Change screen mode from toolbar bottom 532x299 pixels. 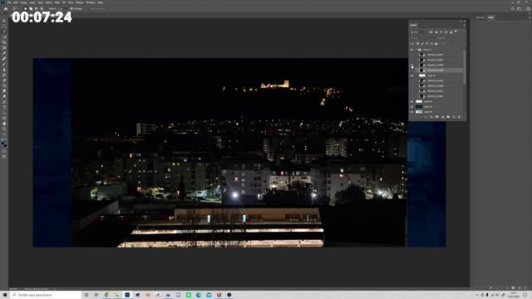4,157
